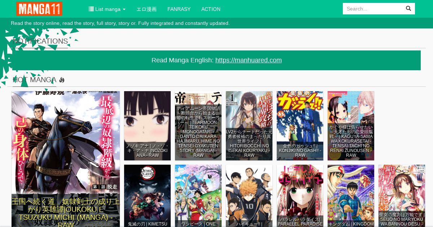This screenshot has height=227, width=433.
Task: Open the List manga dropdown menu
Action: coord(107,9)
